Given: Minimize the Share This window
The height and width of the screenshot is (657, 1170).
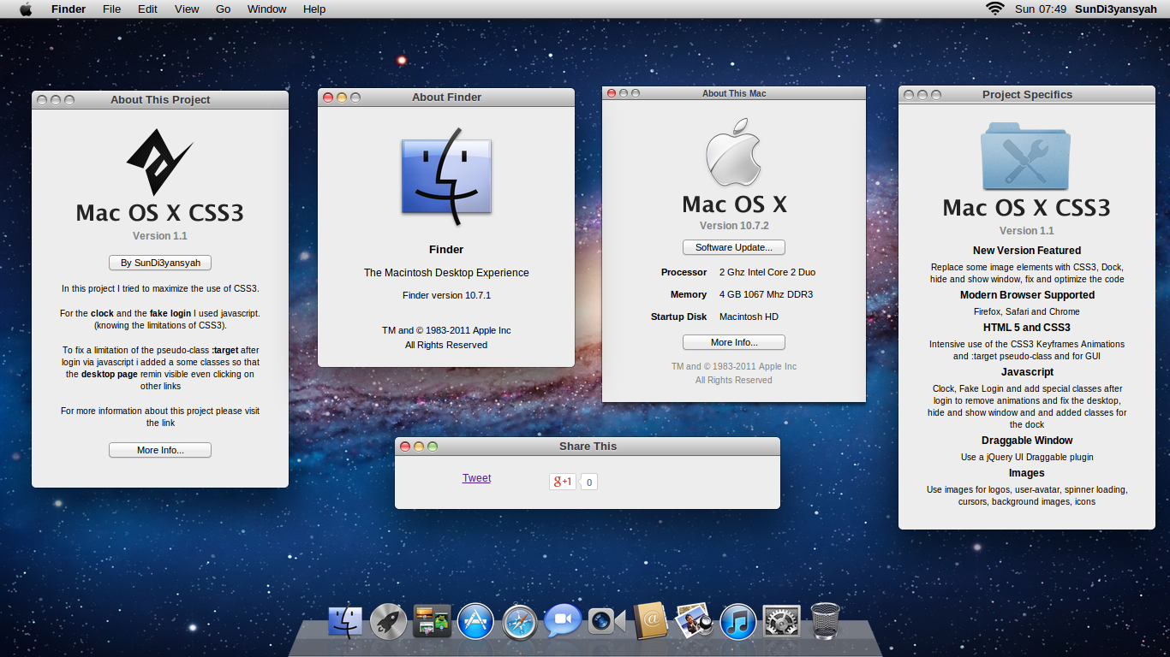Looking at the screenshot, I should pos(419,447).
